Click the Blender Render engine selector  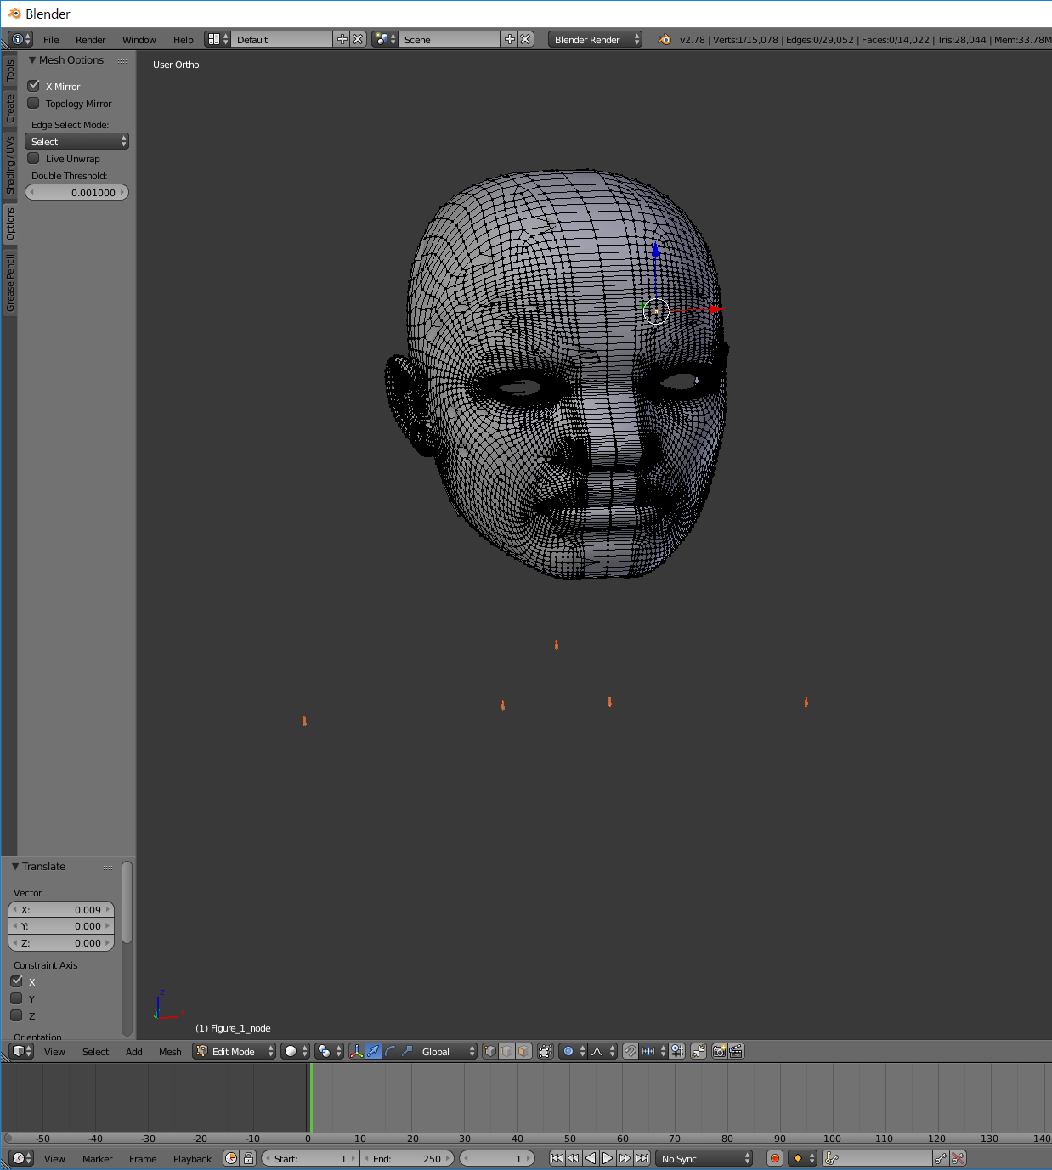595,39
